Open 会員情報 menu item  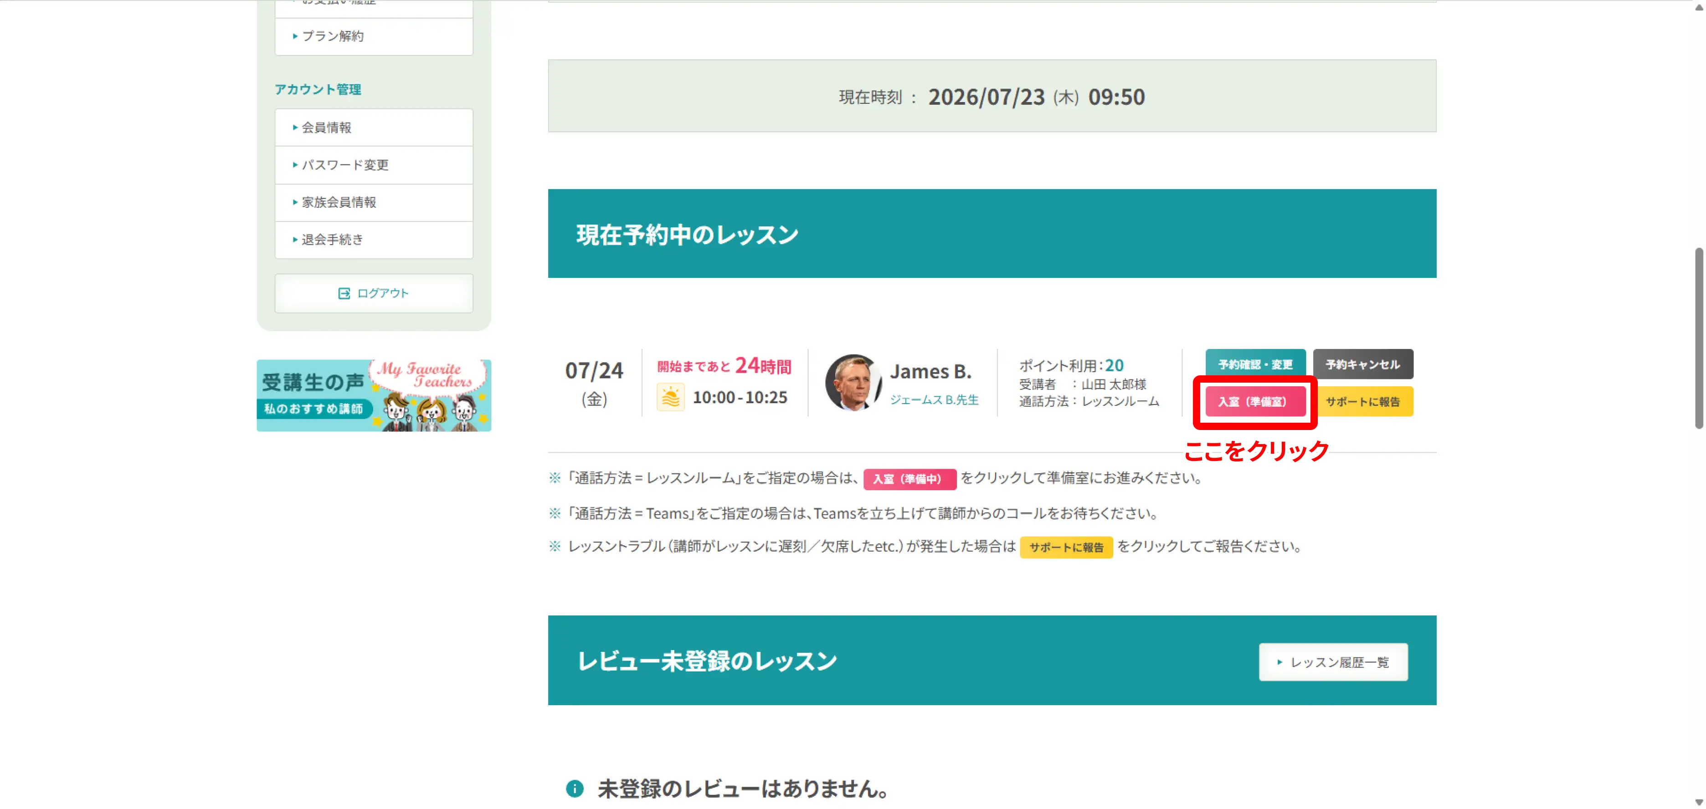pos(374,127)
